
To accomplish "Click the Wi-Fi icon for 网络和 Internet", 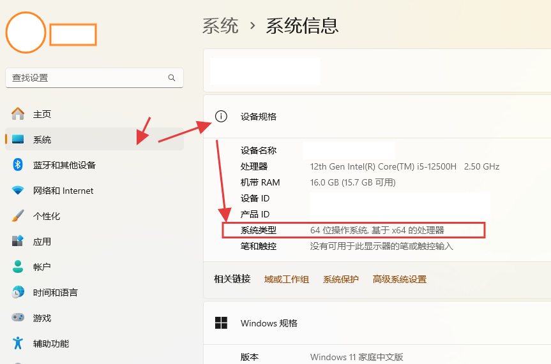I will point(18,190).
